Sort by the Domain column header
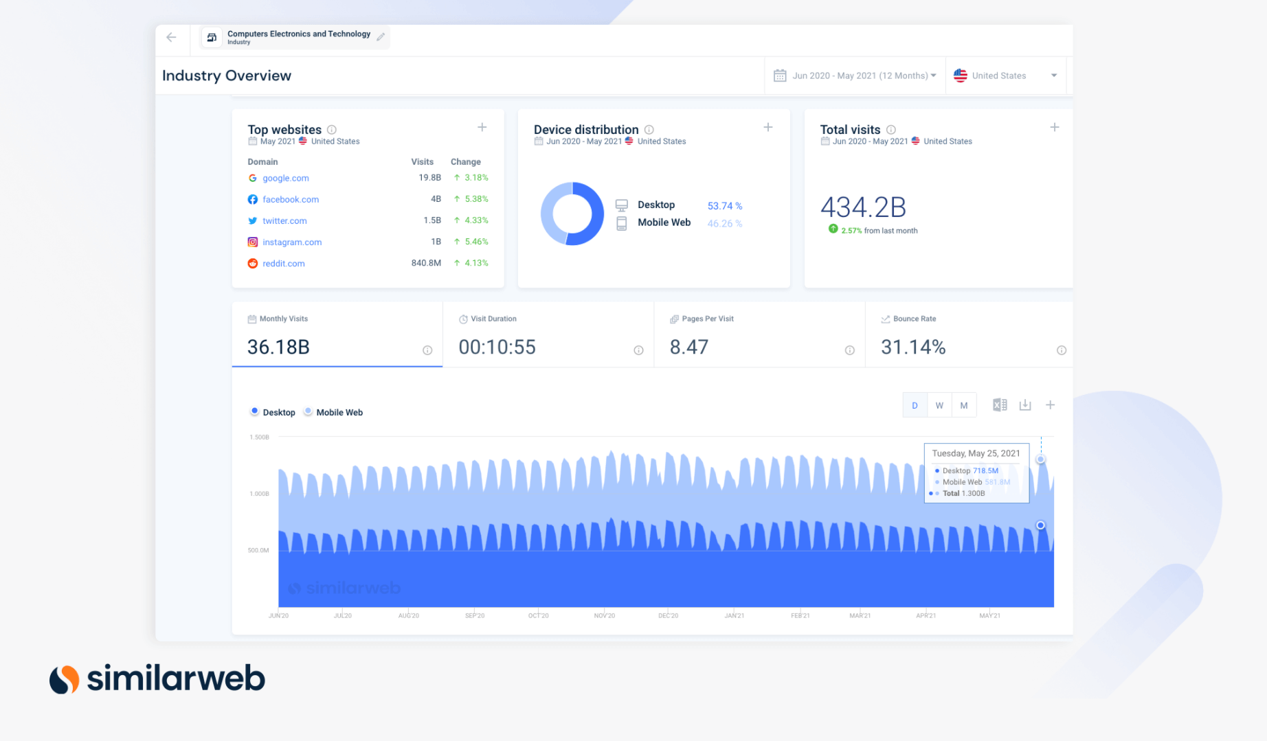1267x741 pixels. [263, 162]
